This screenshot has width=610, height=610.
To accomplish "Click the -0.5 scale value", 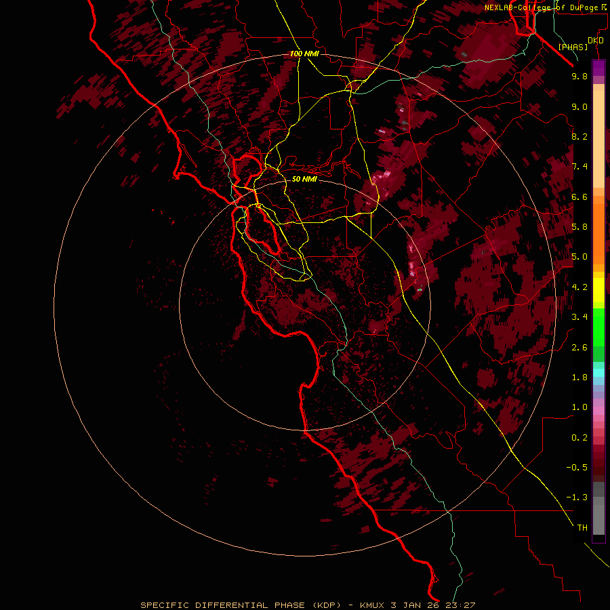I will tap(577, 468).
